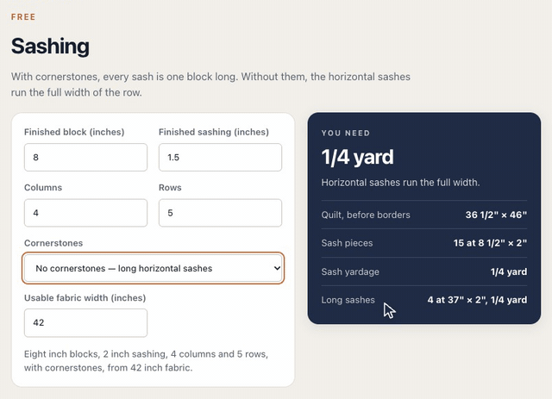Click 'YOU NEED' label in results card
Screen dimensions: 552x399
point(346,133)
